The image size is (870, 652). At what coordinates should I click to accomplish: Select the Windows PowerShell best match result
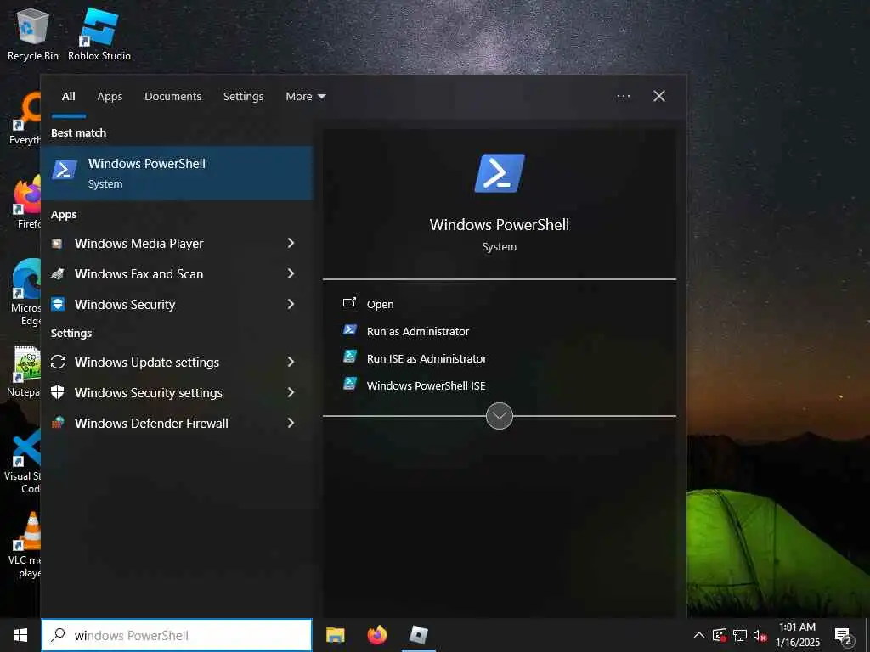point(177,173)
